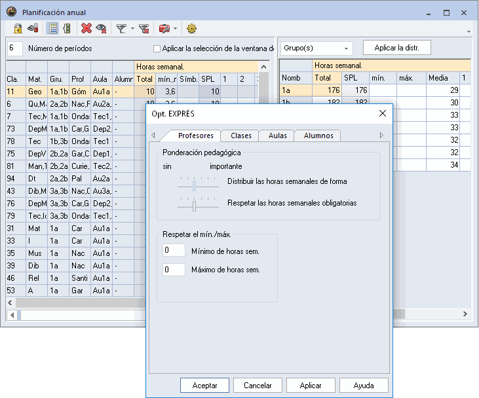
Task: Open the Grupo(s) dropdown
Action: coord(316,48)
